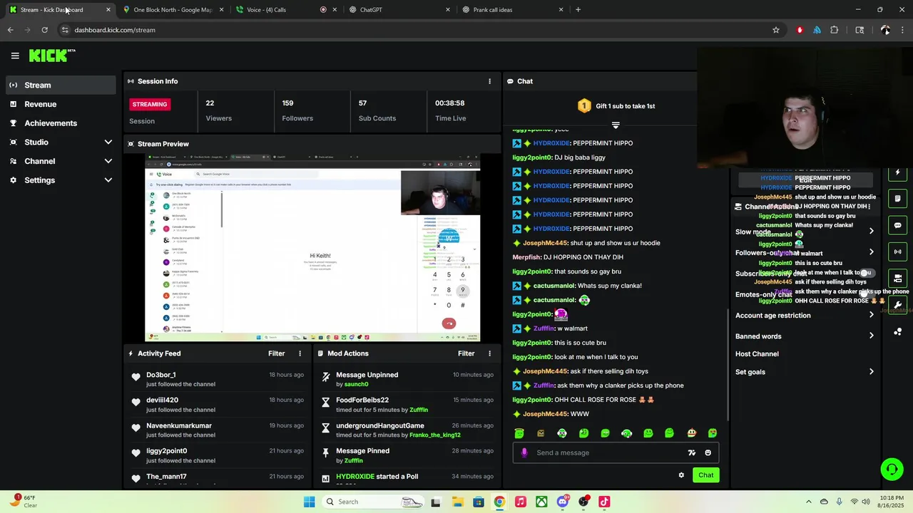Click the green support headset button
Image resolution: width=913 pixels, height=513 pixels.
[892, 469]
